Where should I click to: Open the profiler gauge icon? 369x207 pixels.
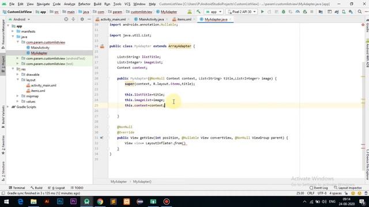pos(298,11)
